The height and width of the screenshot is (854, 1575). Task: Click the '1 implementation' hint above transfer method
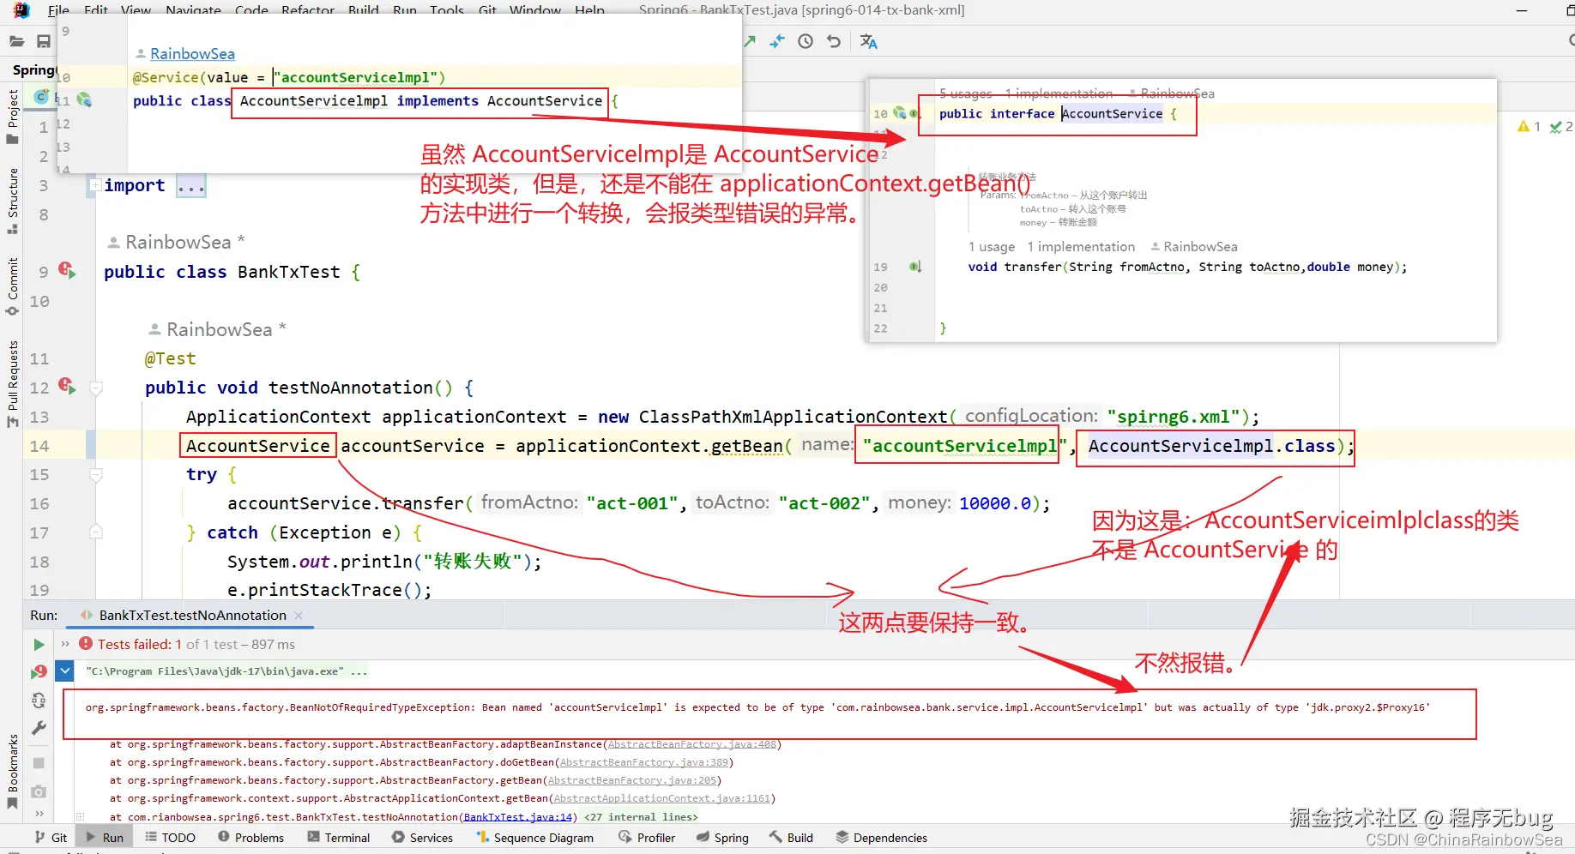coord(1081,247)
